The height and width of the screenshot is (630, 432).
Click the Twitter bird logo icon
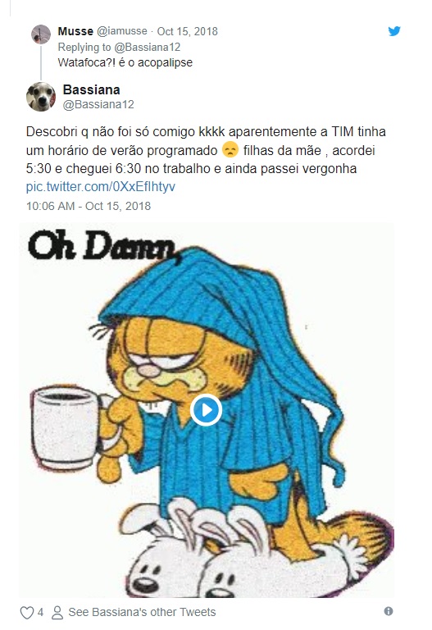click(394, 31)
